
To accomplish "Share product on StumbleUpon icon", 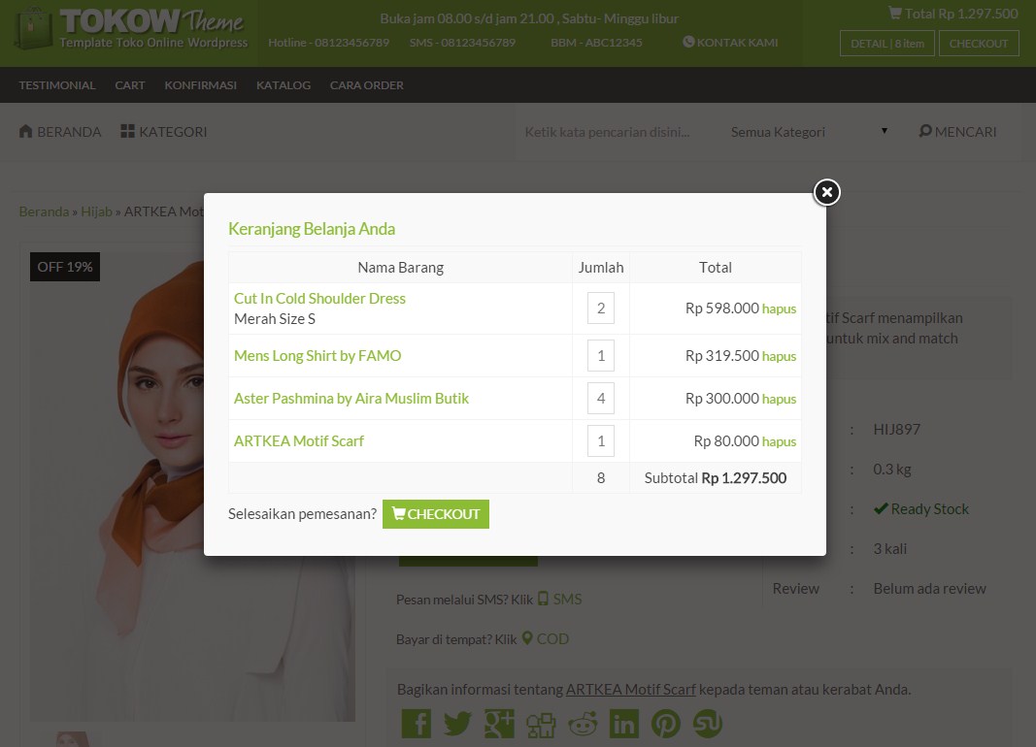I will [707, 724].
